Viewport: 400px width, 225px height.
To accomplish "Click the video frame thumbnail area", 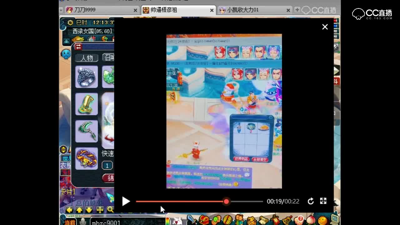I will tap(224, 111).
